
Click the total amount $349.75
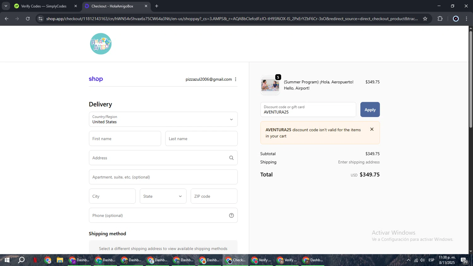pyautogui.click(x=370, y=175)
